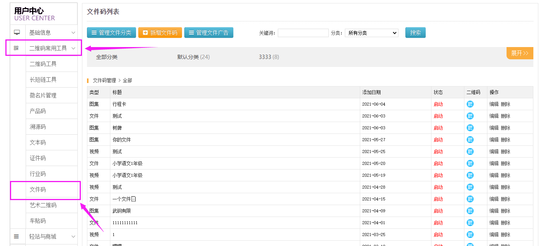The width and height of the screenshot is (551, 246).
Task: Click the 管理文件分类 button
Action: click(111, 33)
